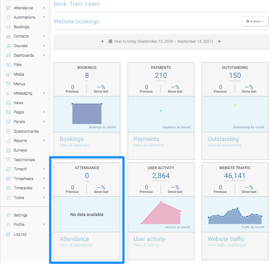Click the calendar icon in the date range bar
This screenshot has width=279, height=264.
[110, 41]
